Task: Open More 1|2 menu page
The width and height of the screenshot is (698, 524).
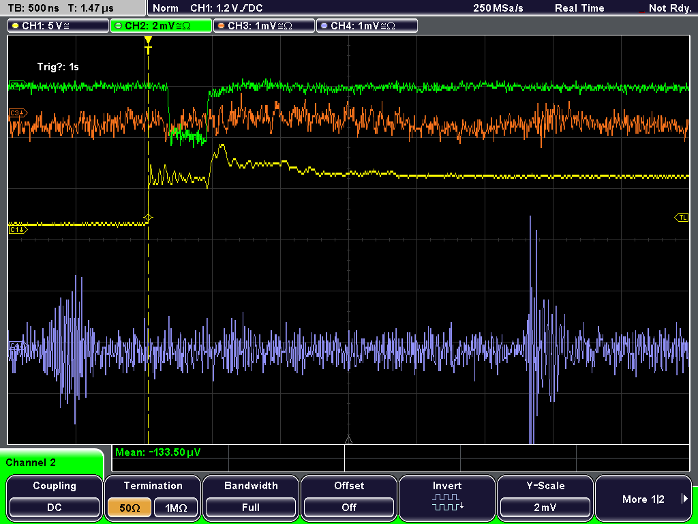Action: [643, 497]
